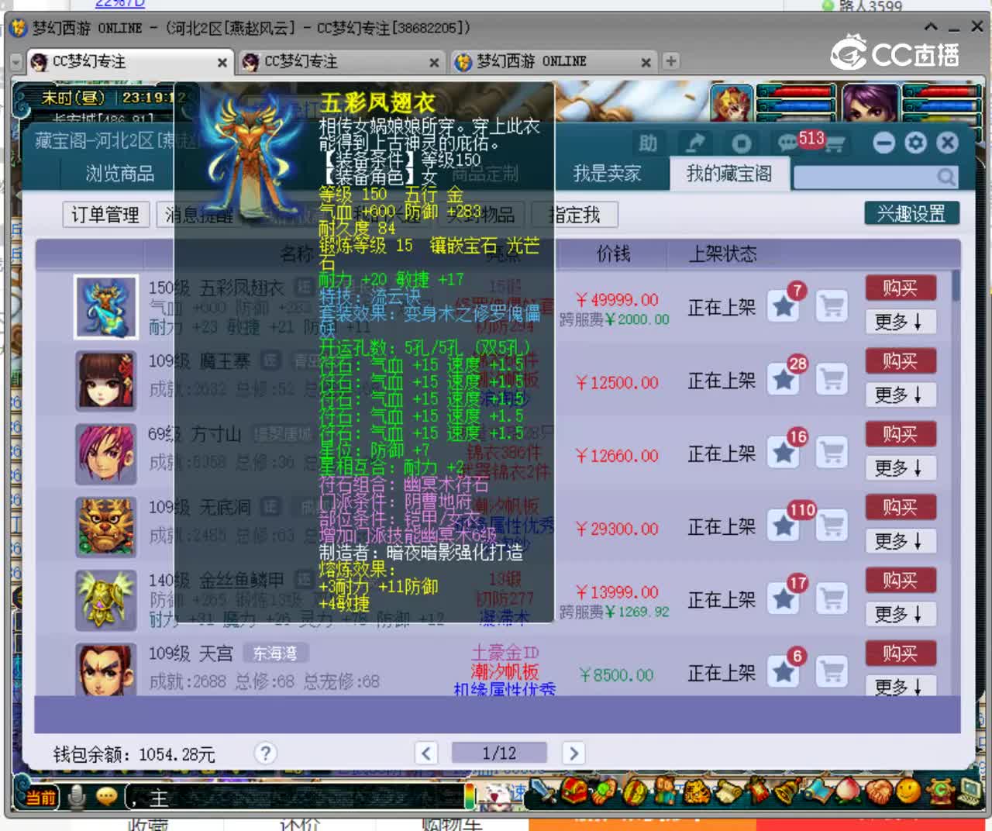Go to previous page arrow
Image resolution: width=992 pixels, height=831 pixels.
[425, 753]
